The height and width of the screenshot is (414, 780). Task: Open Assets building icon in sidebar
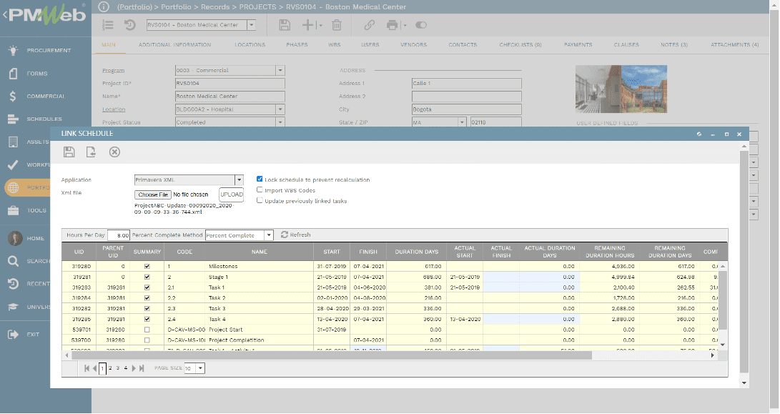tap(13, 142)
